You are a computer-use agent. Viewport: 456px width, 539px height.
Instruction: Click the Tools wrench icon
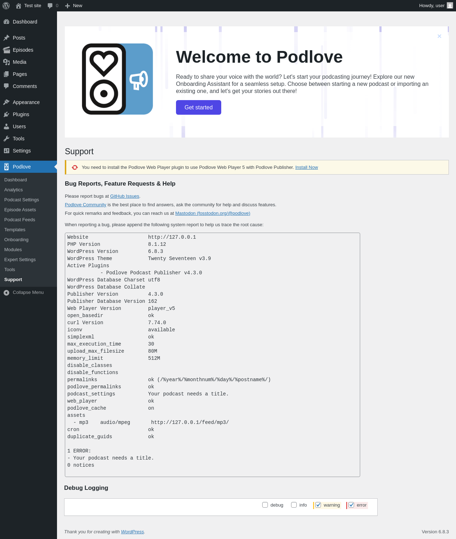6,139
